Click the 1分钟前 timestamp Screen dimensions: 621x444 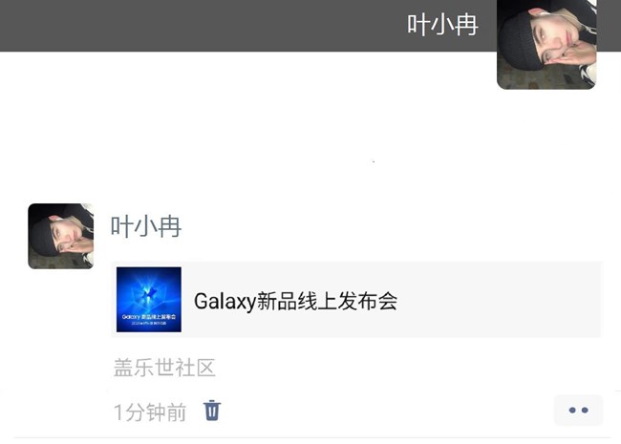click(150, 412)
